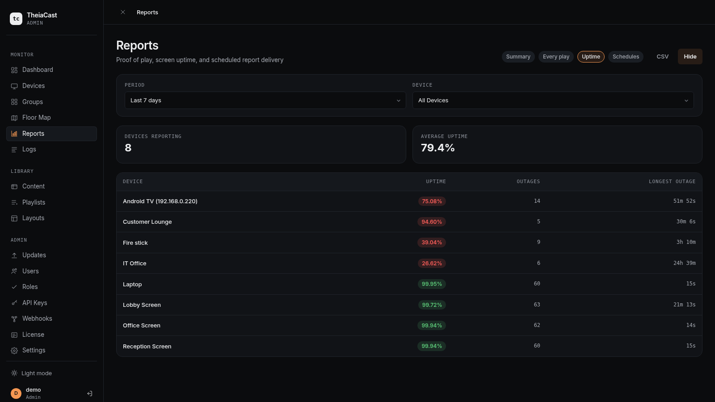715x402 pixels.
Task: Close the Reports tab with the X
Action: point(123,12)
